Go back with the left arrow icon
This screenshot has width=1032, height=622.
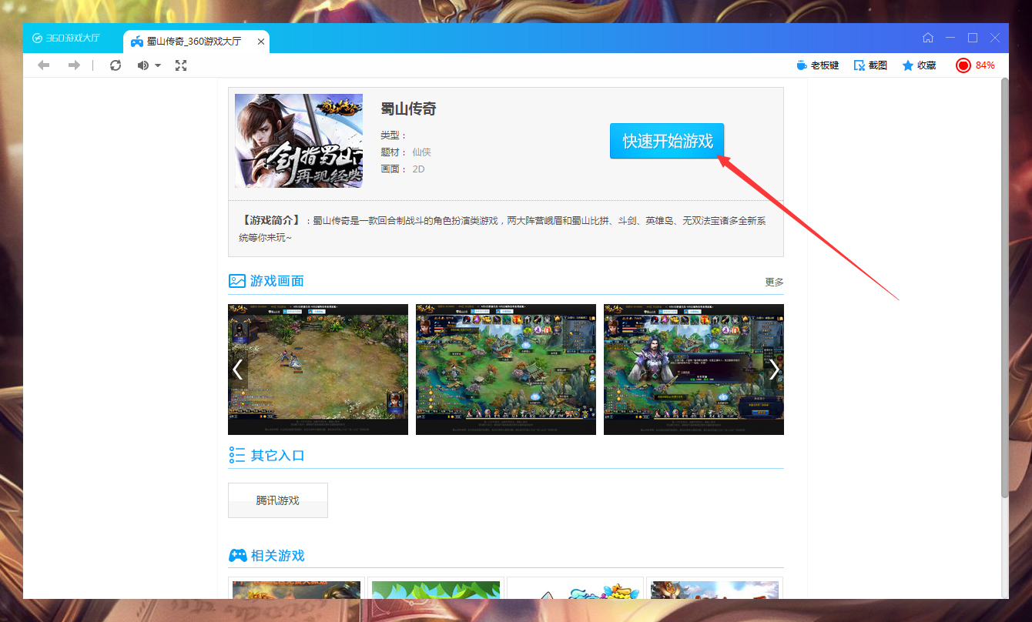tap(44, 65)
